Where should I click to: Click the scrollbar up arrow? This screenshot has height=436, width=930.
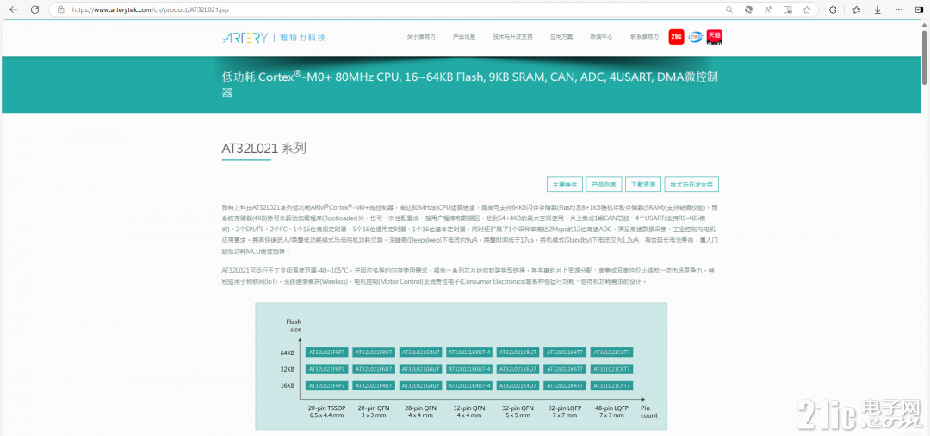coord(925,24)
